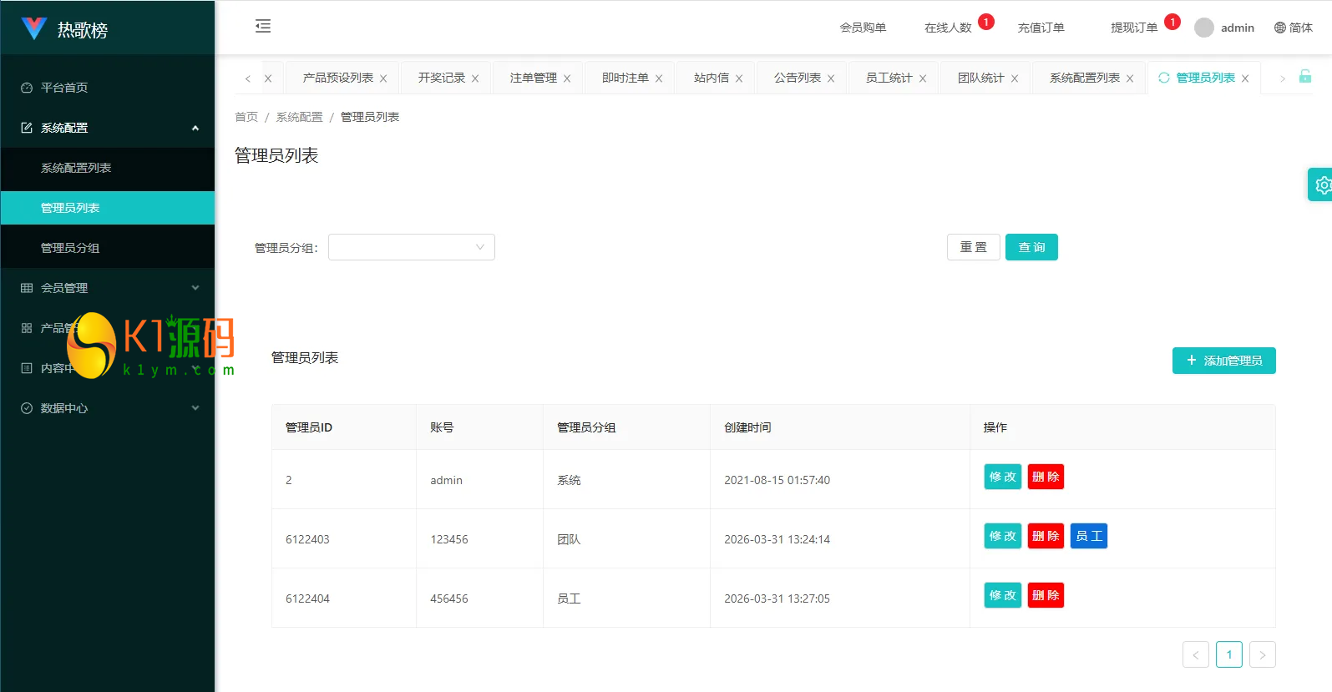
Task: Switch to the 开奖记录 tab
Action: pyautogui.click(x=442, y=78)
